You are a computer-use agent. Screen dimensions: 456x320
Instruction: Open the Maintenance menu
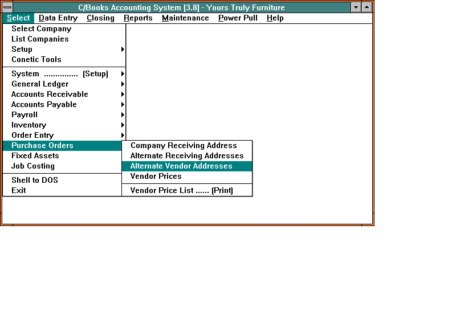(185, 18)
